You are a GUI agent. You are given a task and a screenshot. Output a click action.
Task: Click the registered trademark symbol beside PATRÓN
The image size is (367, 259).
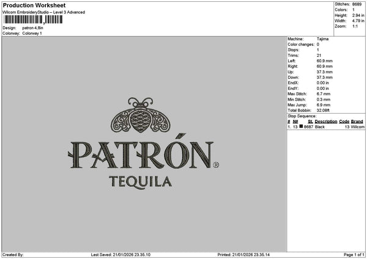tap(216, 165)
